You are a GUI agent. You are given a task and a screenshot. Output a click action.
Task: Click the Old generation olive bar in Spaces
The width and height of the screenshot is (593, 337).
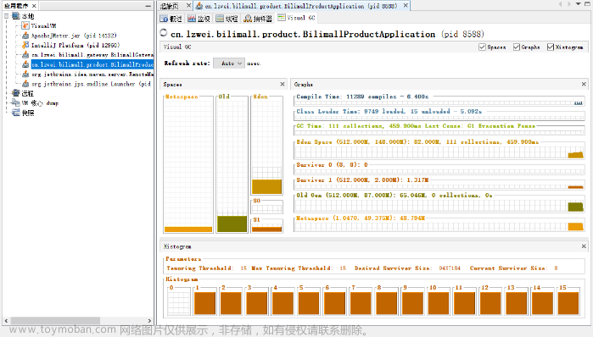click(x=232, y=224)
